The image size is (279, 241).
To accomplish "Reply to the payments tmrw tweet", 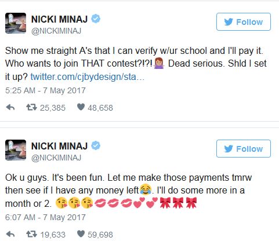I will tap(10, 234).
